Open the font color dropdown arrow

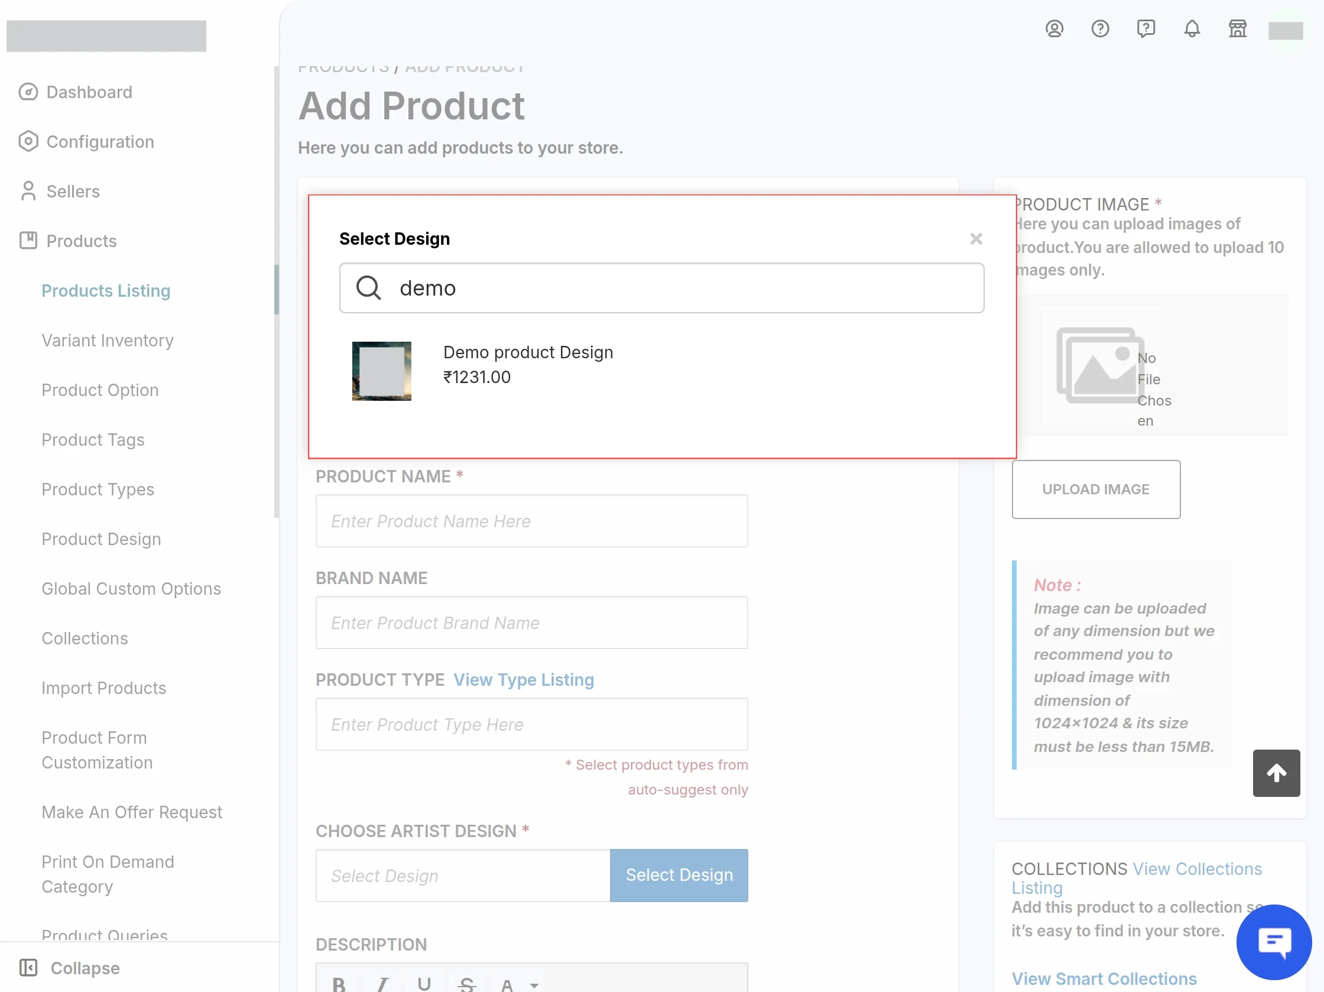pyautogui.click(x=534, y=985)
